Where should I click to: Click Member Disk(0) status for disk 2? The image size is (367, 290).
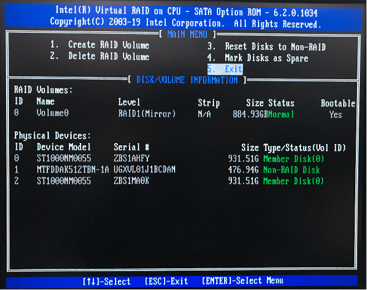click(x=294, y=181)
